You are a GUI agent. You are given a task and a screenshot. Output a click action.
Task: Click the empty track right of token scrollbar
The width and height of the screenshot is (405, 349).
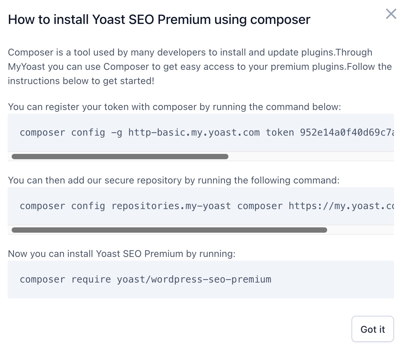click(311, 157)
